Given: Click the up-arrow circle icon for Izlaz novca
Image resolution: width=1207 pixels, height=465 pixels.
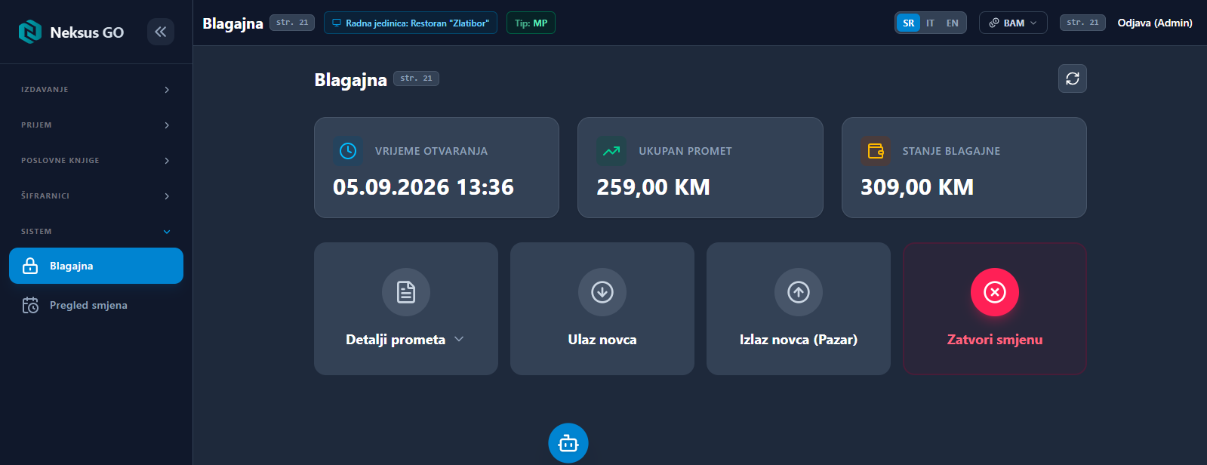Looking at the screenshot, I should click(x=799, y=292).
